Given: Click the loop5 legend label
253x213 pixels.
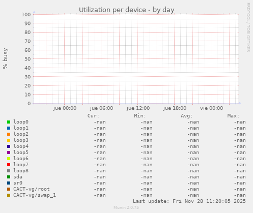Looking at the screenshot, I should 21,153.
